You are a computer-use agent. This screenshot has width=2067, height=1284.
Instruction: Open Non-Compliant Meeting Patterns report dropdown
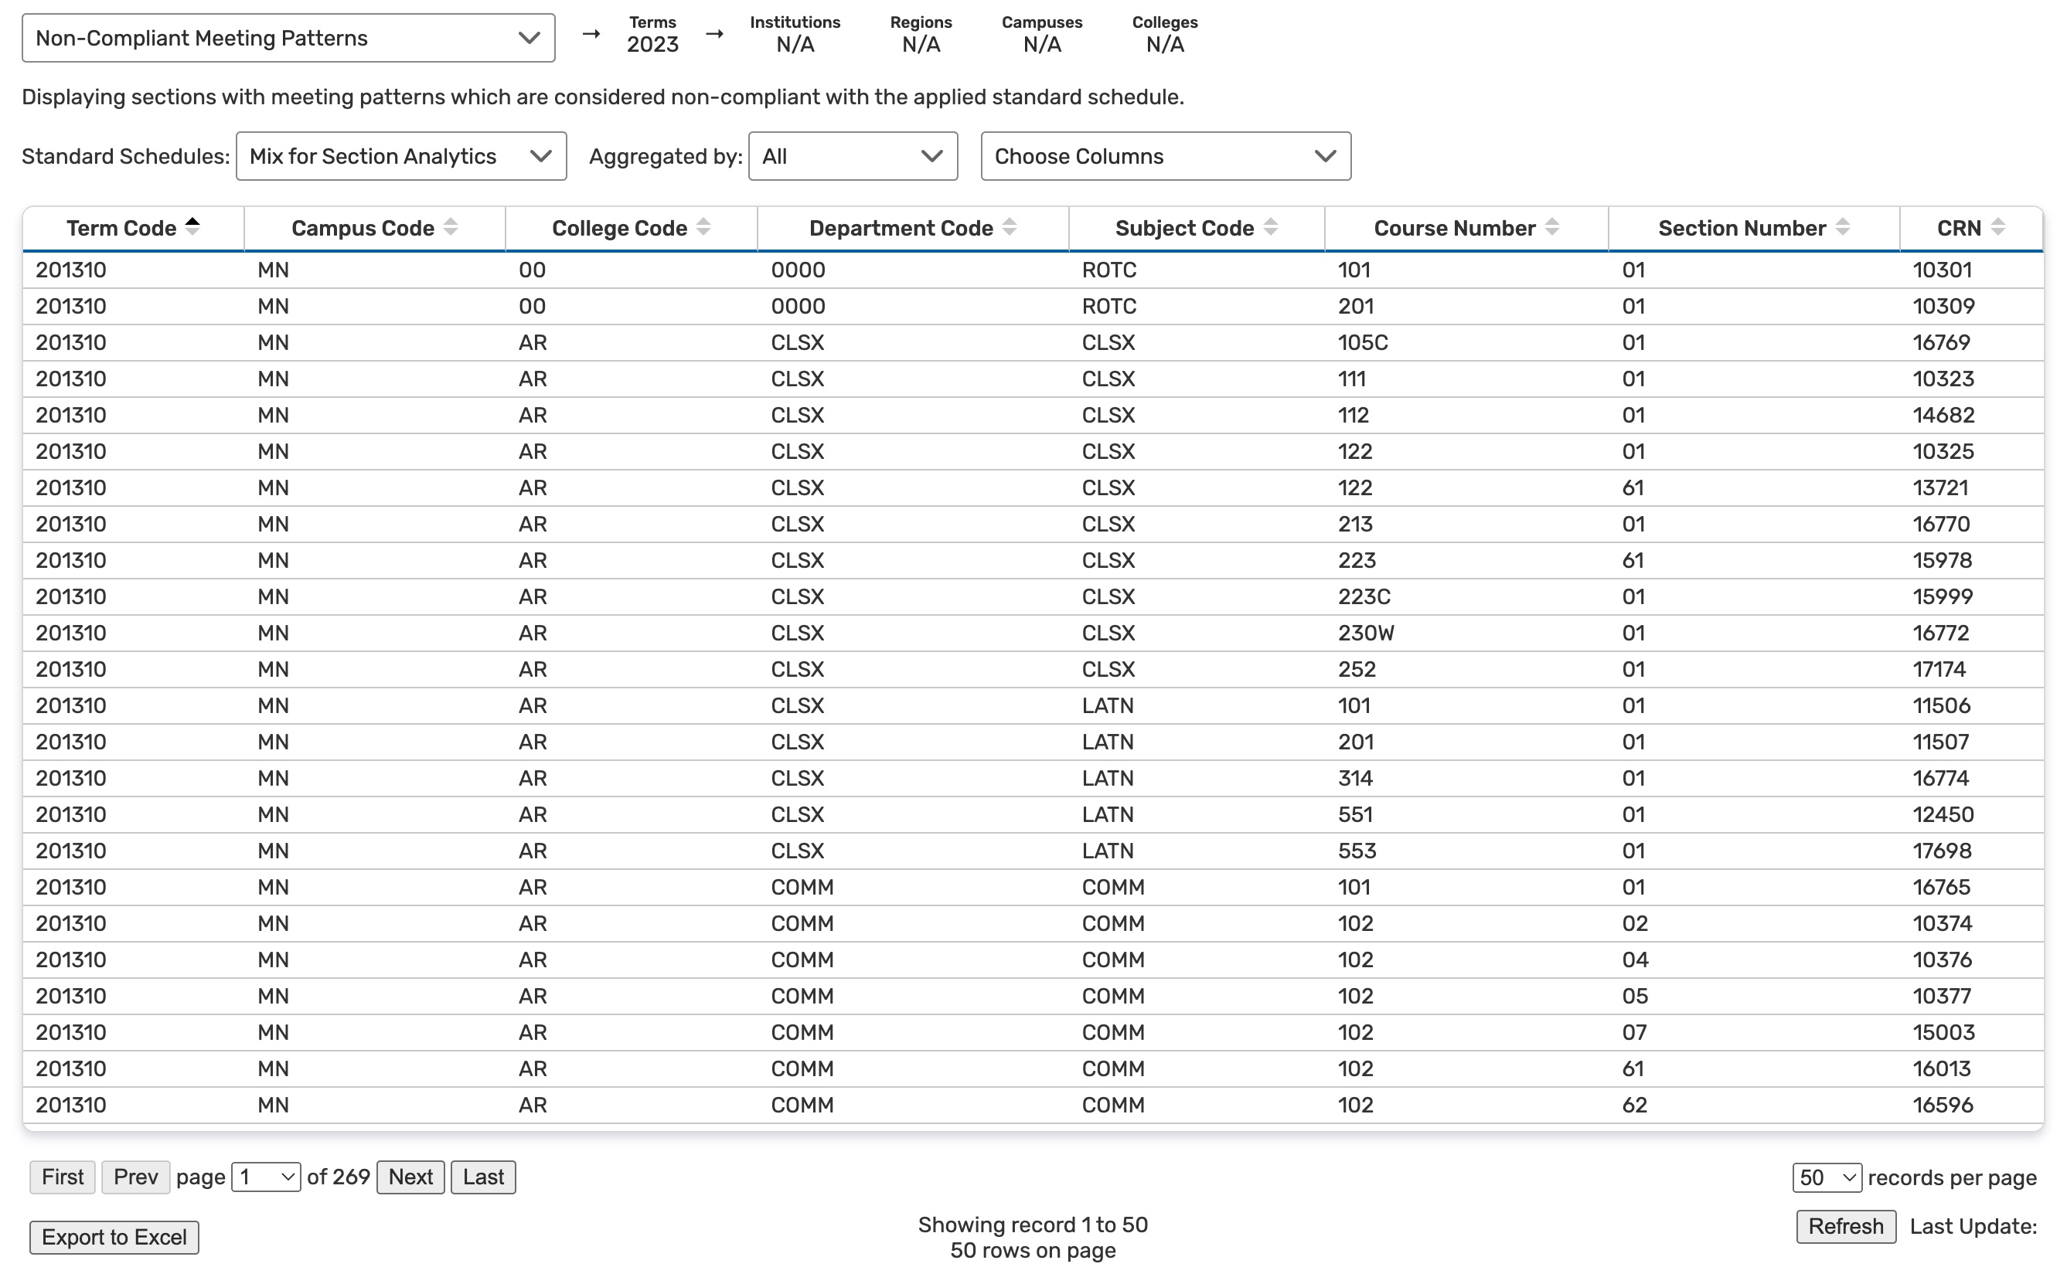click(288, 38)
